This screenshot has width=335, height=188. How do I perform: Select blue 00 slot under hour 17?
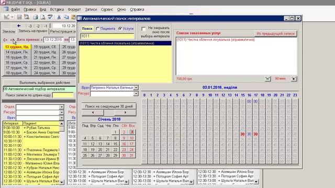point(256,101)
